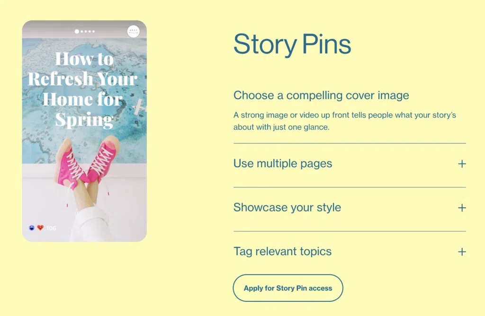Select the middle page indicator dot
Screen dimensions: 485x316
(86, 32)
